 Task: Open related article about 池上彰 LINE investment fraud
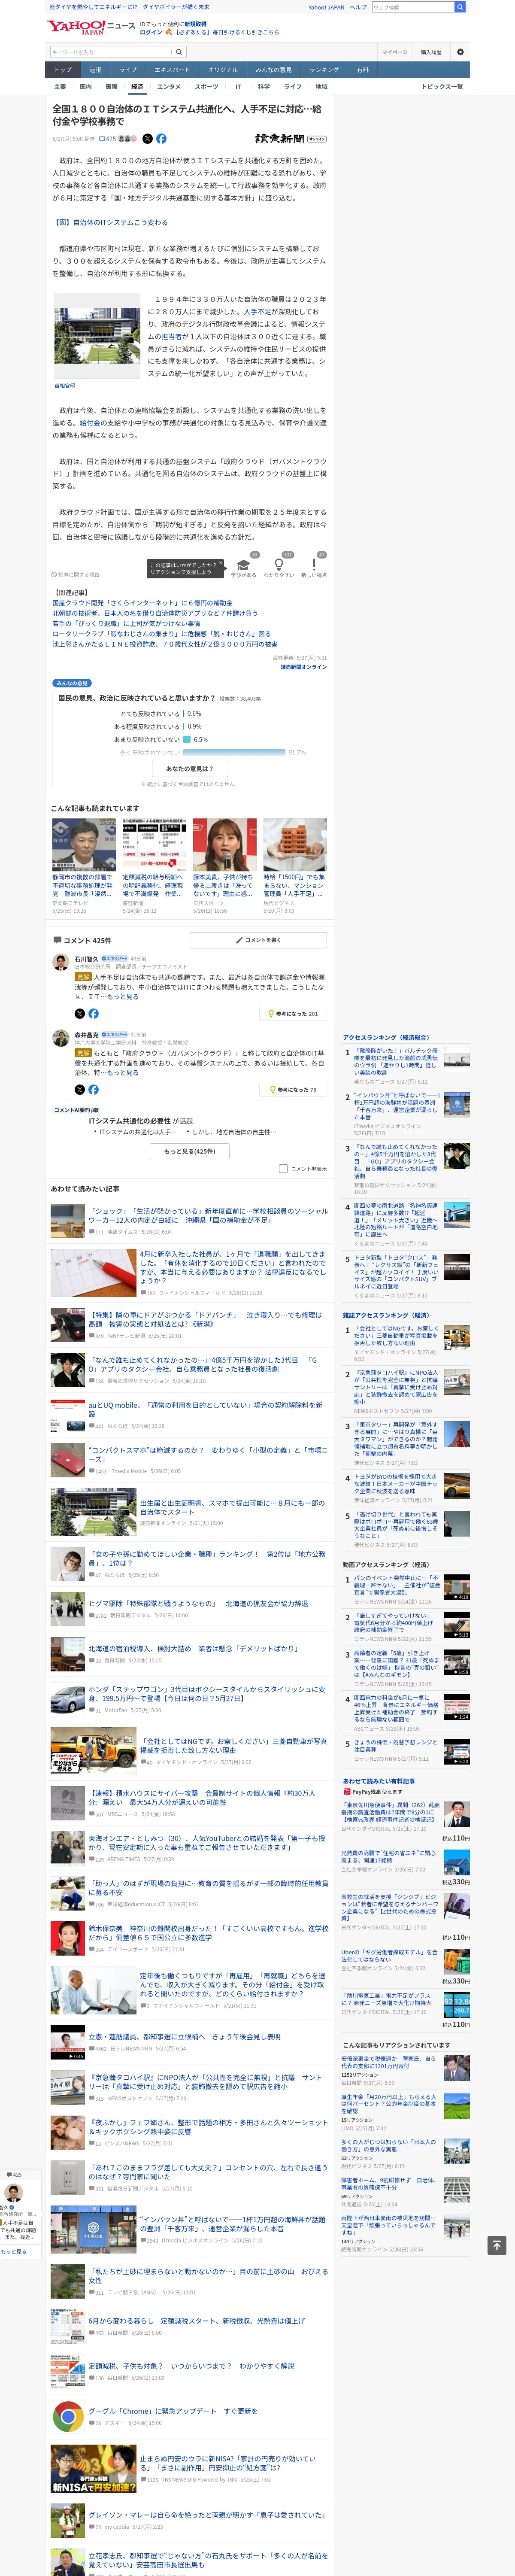tap(165, 644)
